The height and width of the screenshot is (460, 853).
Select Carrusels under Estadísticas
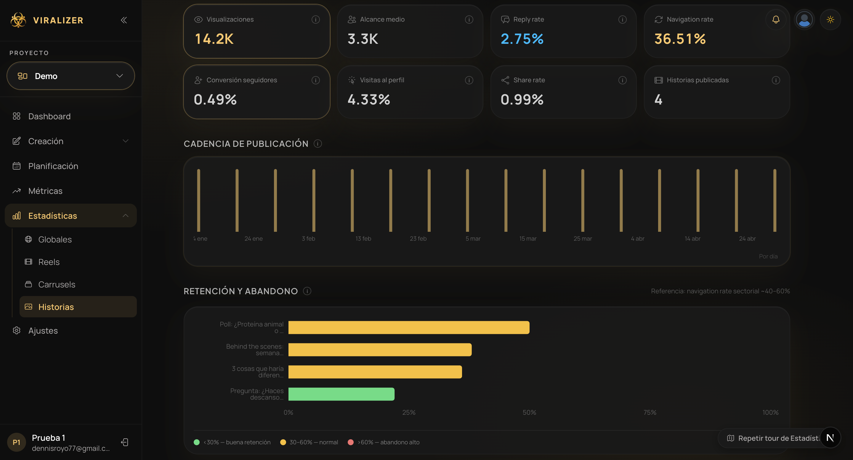click(78, 284)
